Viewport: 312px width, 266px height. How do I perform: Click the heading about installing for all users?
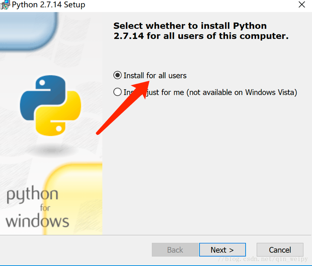[201, 31]
